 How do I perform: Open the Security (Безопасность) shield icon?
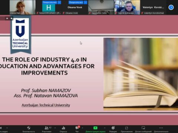[29, 128]
